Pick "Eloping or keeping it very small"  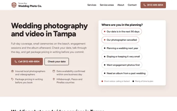(x=122, y=57)
